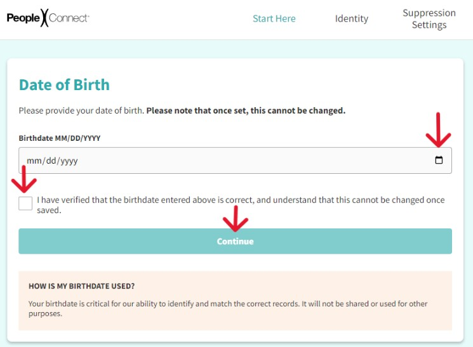
Task: Click the birthdate usage explanation paragraph
Action: [x=228, y=308]
